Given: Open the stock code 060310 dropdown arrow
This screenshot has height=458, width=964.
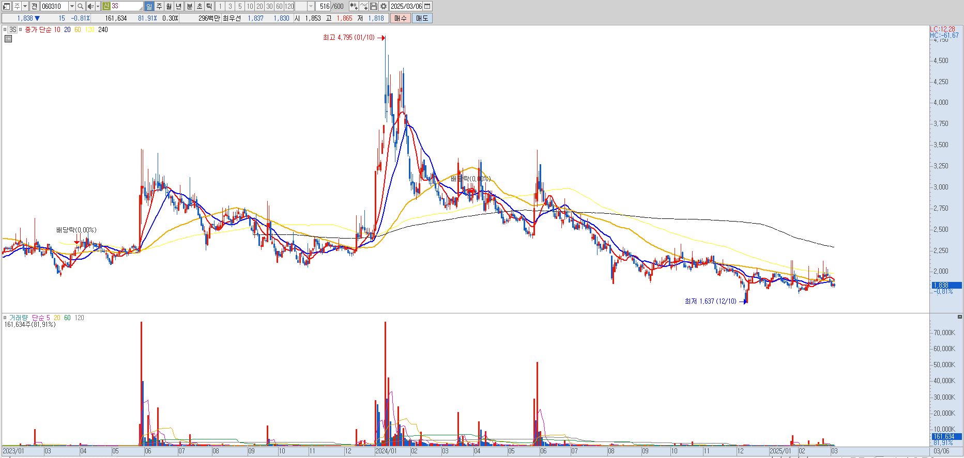Looking at the screenshot, I should click(72, 6).
